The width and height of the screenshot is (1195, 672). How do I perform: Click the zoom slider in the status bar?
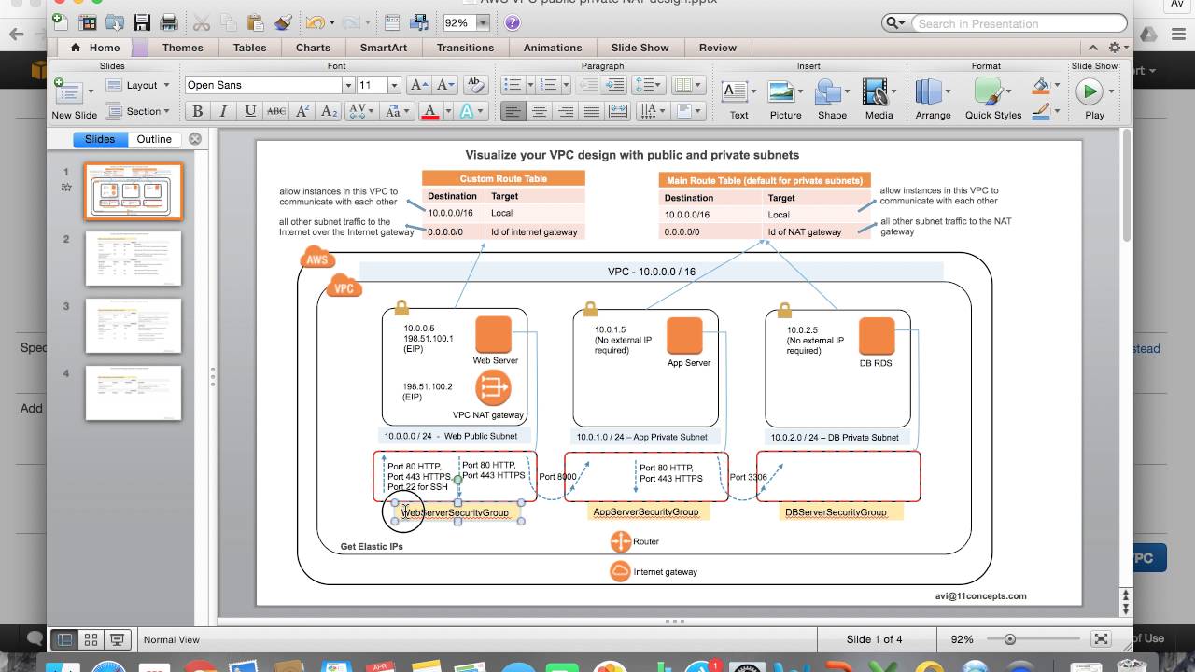1010,639
